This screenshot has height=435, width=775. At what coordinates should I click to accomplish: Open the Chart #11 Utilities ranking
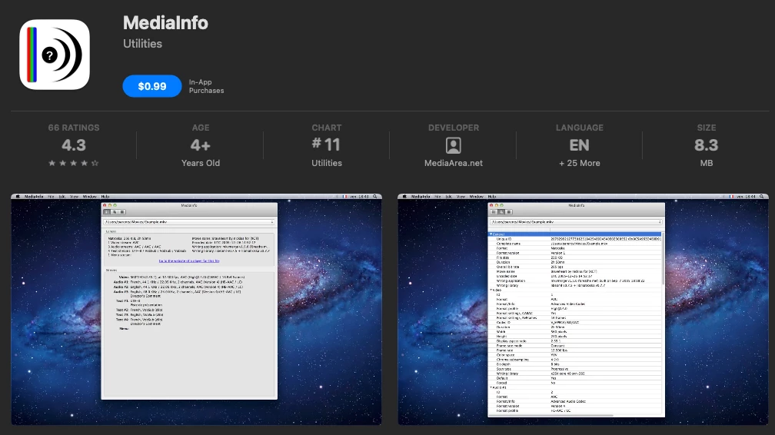[326, 144]
